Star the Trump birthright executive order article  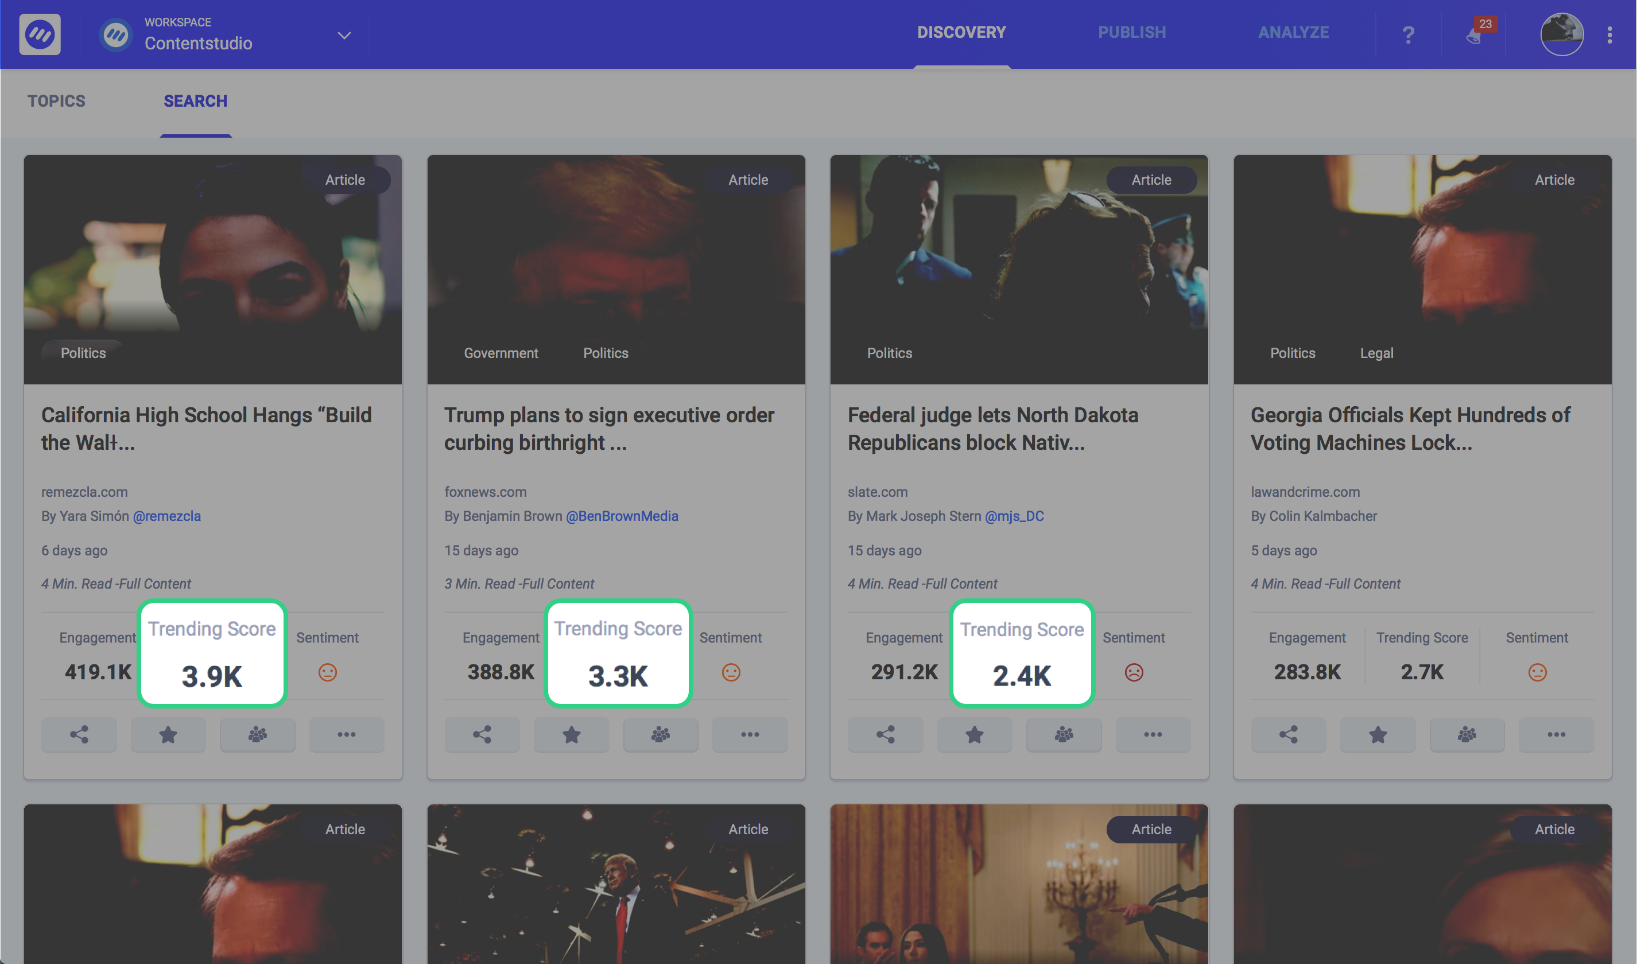coord(572,735)
